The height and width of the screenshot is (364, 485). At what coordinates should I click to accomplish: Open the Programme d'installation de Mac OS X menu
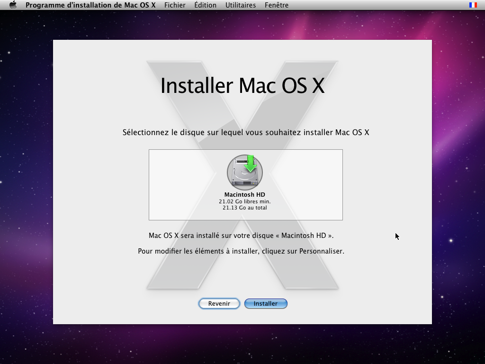(90, 5)
